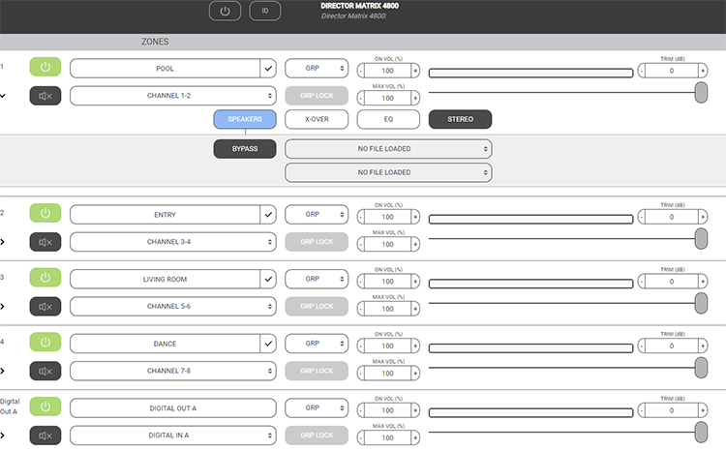
Task: Mute the DANCE zone
Action: (x=45, y=370)
